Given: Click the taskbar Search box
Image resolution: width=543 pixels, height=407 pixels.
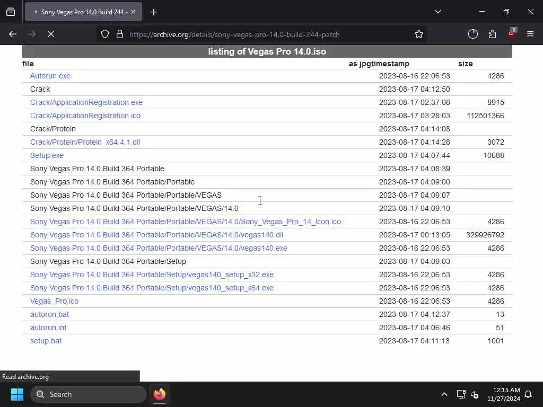Looking at the screenshot, I should coord(89,394).
